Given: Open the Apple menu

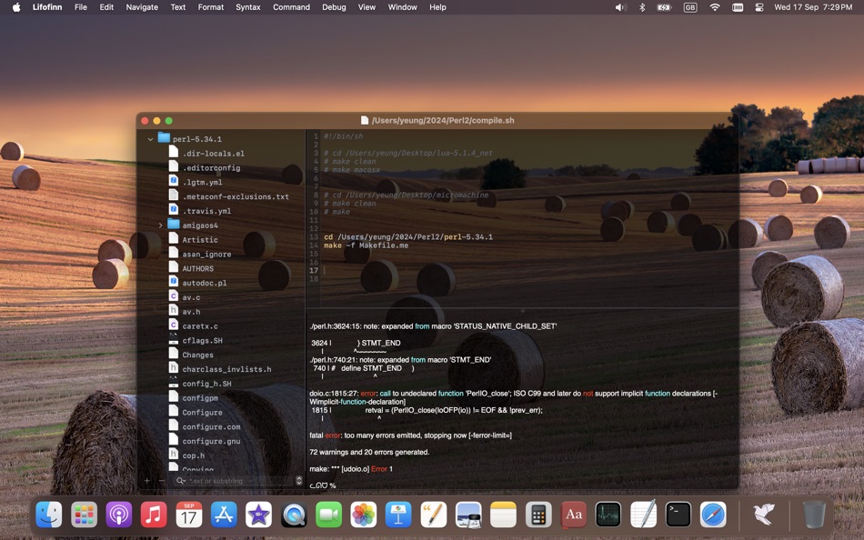Looking at the screenshot, I should [x=16, y=7].
